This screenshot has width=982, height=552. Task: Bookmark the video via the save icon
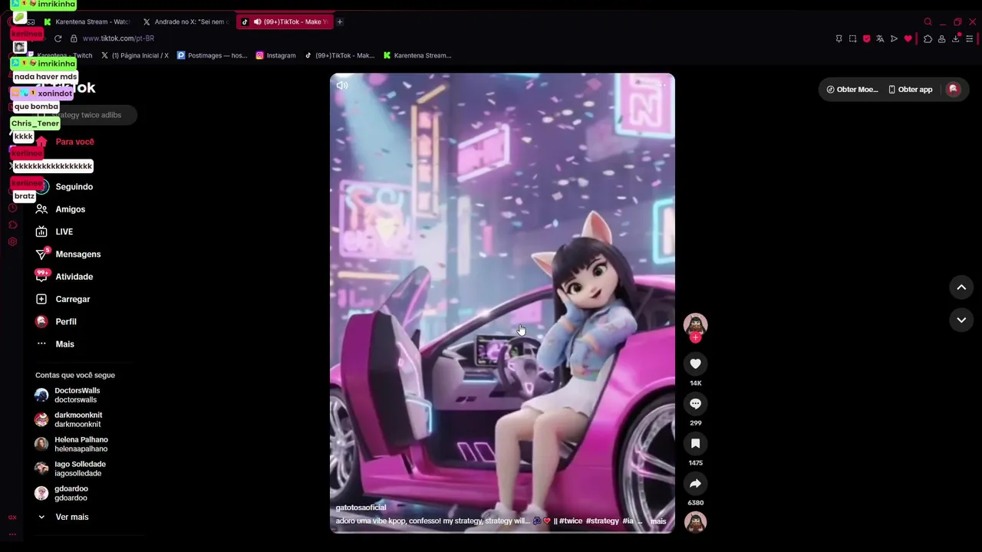pyautogui.click(x=695, y=443)
